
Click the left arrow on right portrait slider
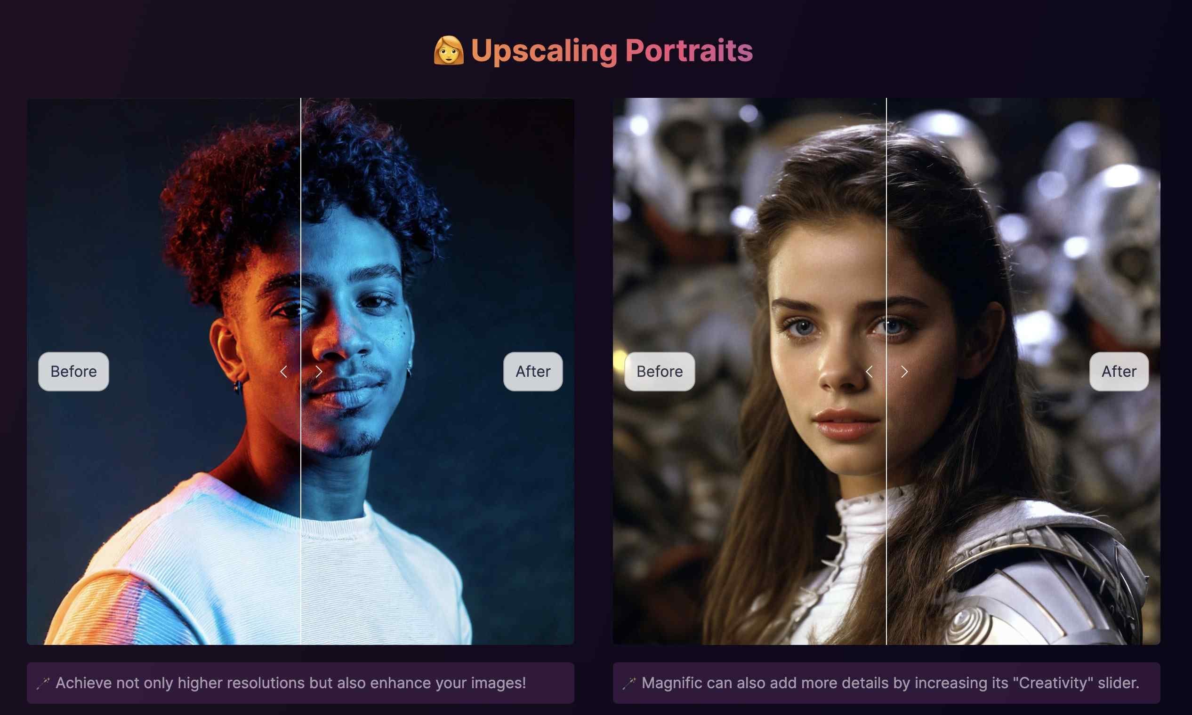click(x=869, y=370)
